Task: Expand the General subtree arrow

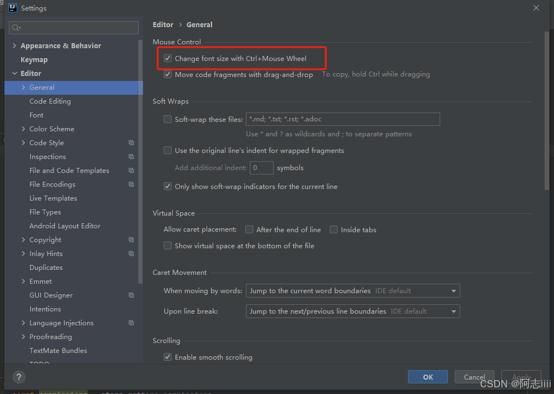Action: (x=23, y=87)
